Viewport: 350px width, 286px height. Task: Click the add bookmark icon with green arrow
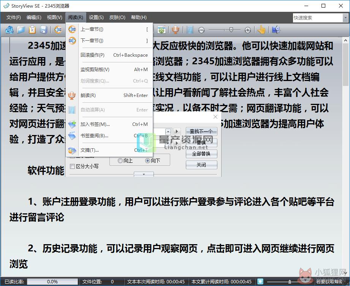point(72,124)
